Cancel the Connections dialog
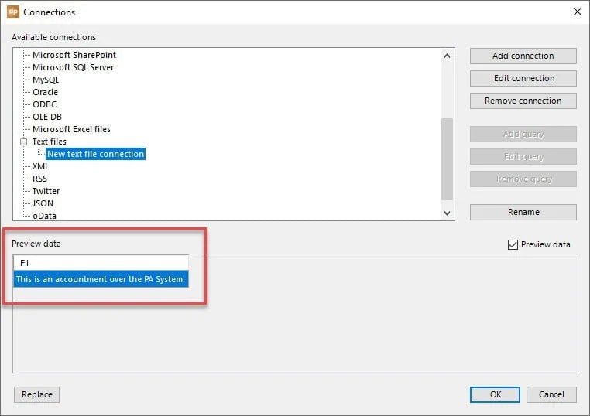 point(551,394)
